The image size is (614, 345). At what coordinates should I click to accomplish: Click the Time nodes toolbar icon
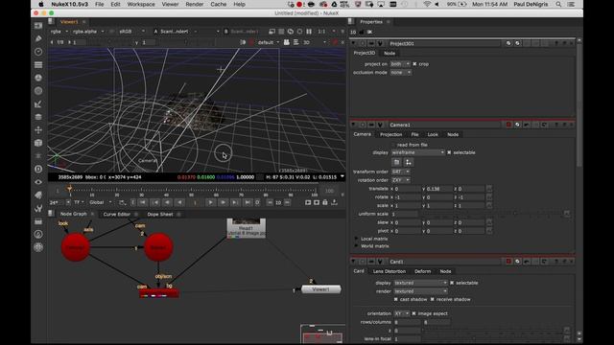38,52
